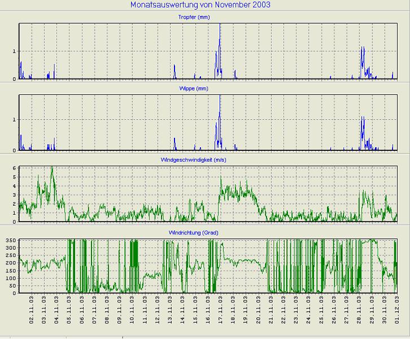Click the highest wind speed peak

[x=52, y=168]
